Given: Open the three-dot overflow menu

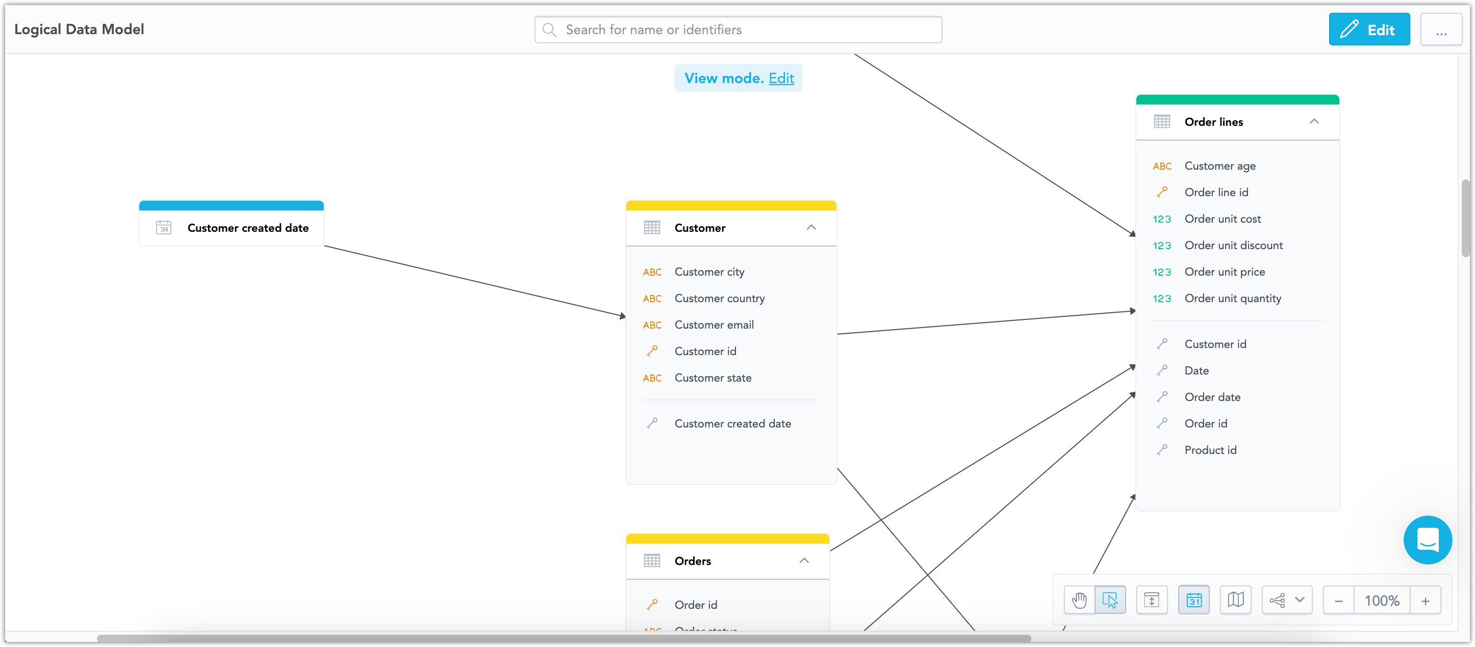Looking at the screenshot, I should [1441, 29].
